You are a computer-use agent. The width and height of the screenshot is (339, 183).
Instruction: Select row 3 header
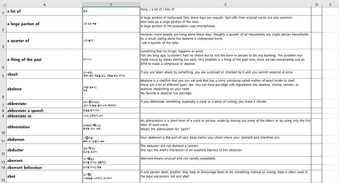3,41
